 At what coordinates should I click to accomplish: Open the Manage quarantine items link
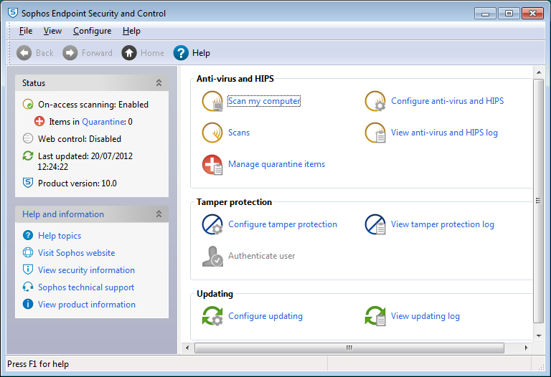point(276,164)
